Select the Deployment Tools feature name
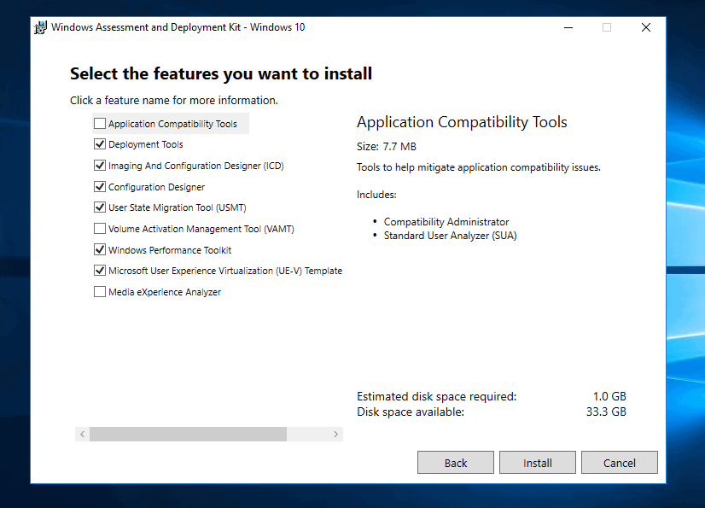The height and width of the screenshot is (508, 705). (x=146, y=144)
